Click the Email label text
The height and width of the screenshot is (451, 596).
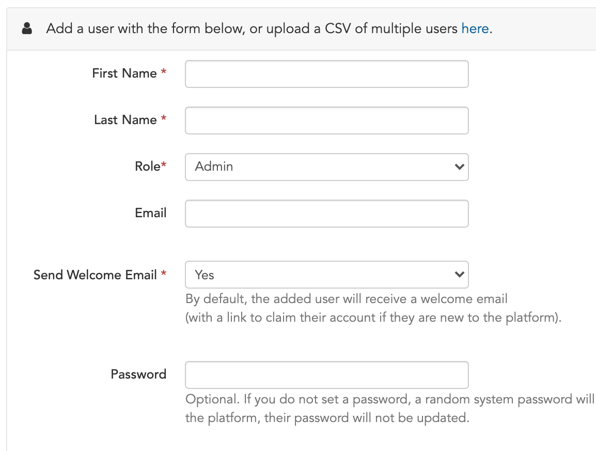(150, 213)
